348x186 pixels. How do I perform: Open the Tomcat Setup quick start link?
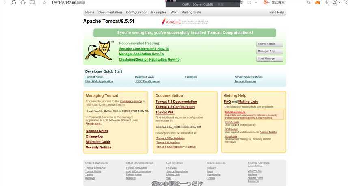(x=94, y=77)
